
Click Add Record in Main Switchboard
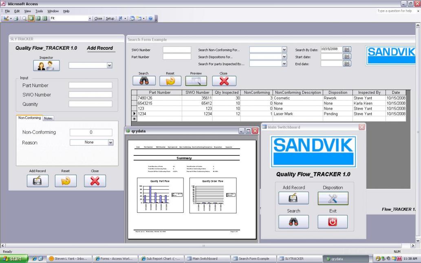click(x=293, y=198)
